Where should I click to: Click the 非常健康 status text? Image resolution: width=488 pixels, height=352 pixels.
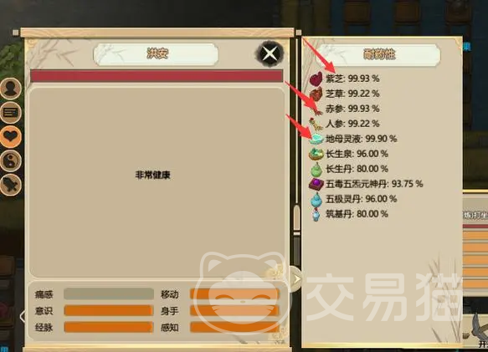tap(152, 175)
